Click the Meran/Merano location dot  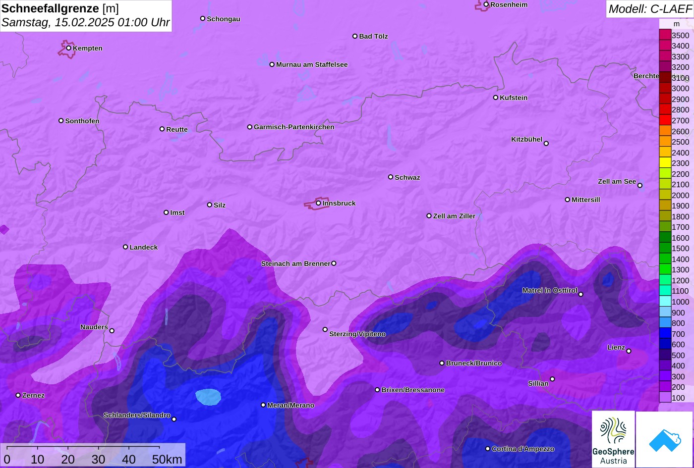point(263,405)
